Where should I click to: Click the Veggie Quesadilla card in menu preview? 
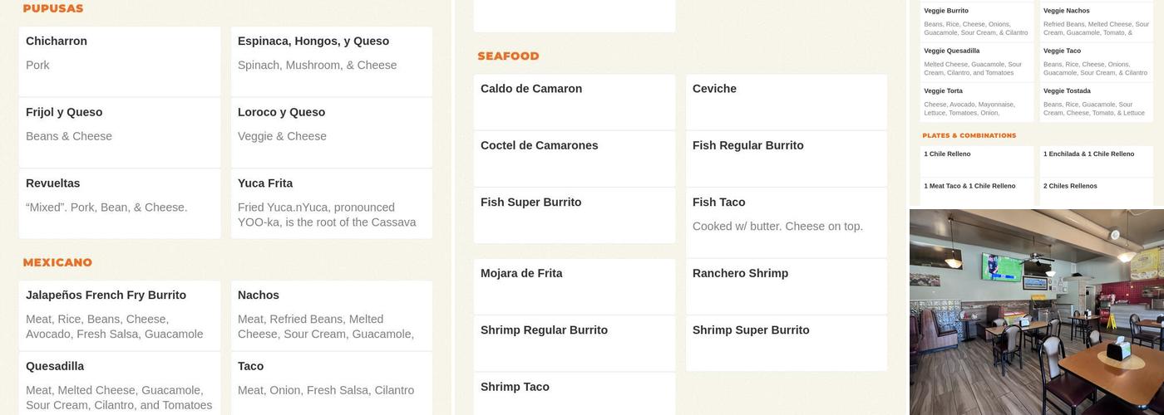click(976, 62)
